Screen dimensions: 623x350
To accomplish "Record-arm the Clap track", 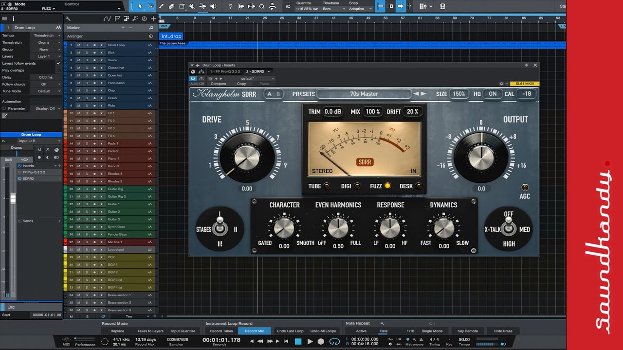I will click(94, 90).
